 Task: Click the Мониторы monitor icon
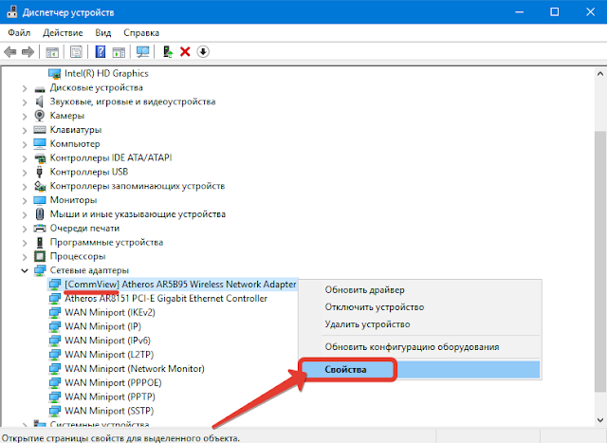pyautogui.click(x=40, y=200)
